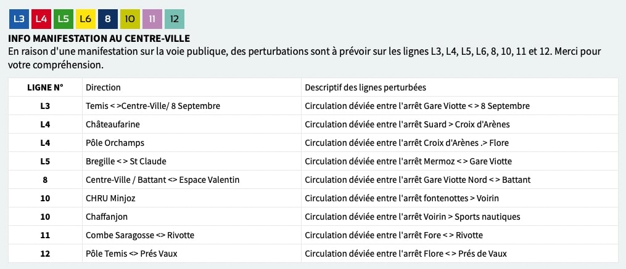Select the Temis <> Centre-Ville/ 8 Septembre direction cell
Screen dimensions: 626x269
click(x=192, y=106)
